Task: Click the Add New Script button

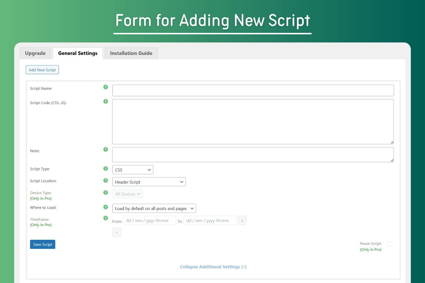Action: click(42, 70)
